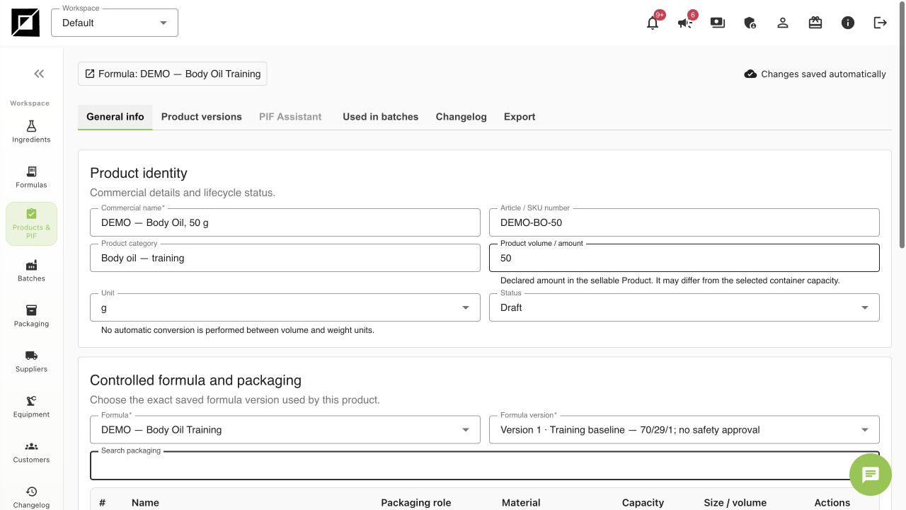Switch to the Product versions tab
The width and height of the screenshot is (906, 510).
202,117
